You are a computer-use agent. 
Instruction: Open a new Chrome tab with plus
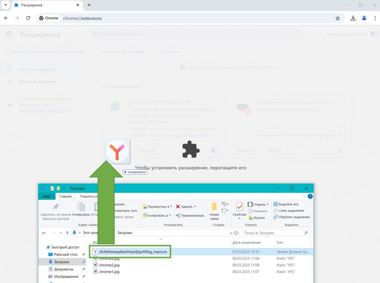(x=89, y=5)
